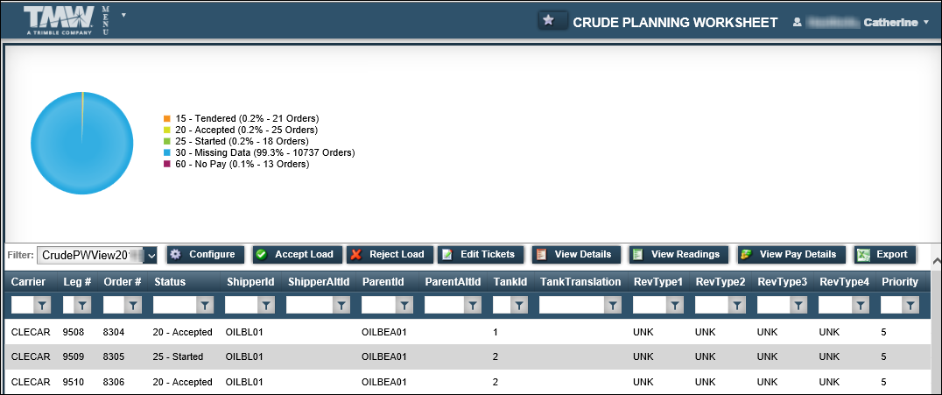Image resolution: width=942 pixels, height=395 pixels.
Task: Click the blue Missing Data legend swatch
Action: (166, 152)
